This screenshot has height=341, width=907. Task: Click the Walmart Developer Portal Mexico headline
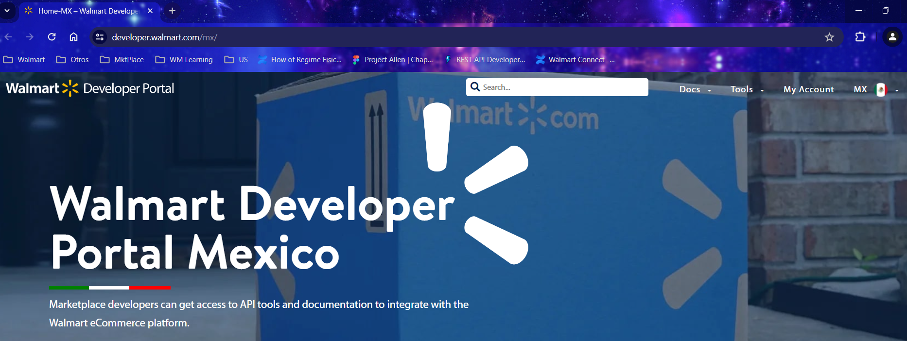[252, 227]
